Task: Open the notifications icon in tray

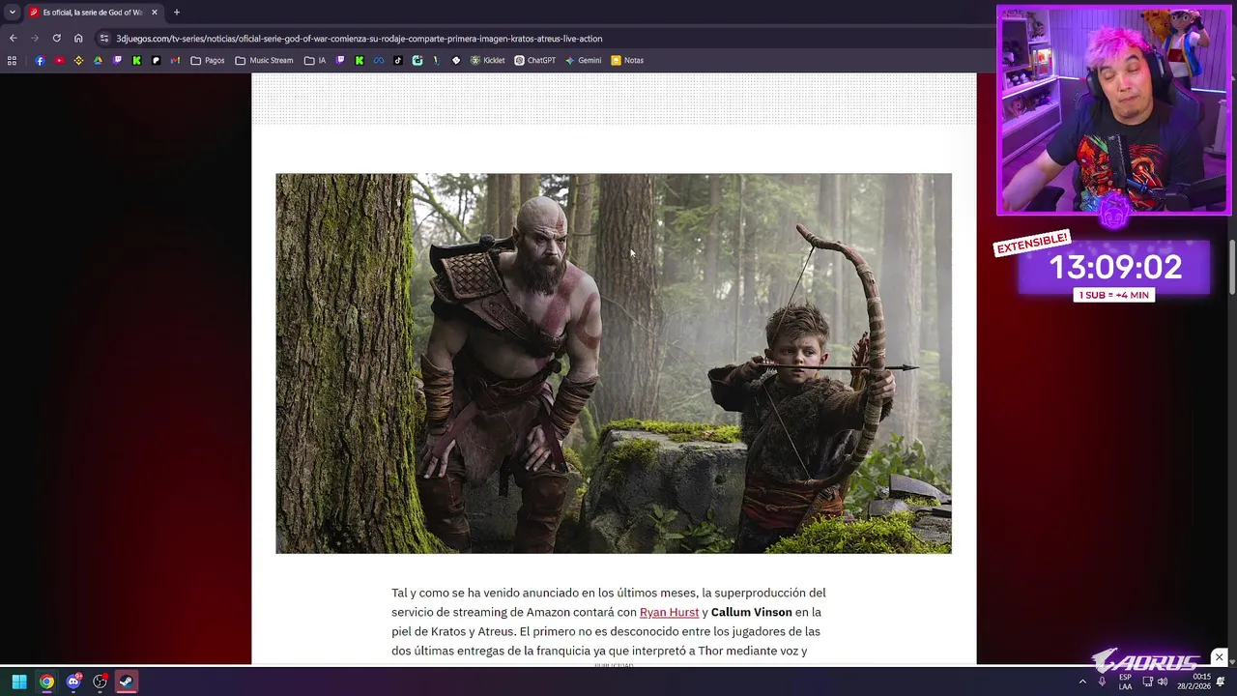Action: pyautogui.click(x=1222, y=681)
